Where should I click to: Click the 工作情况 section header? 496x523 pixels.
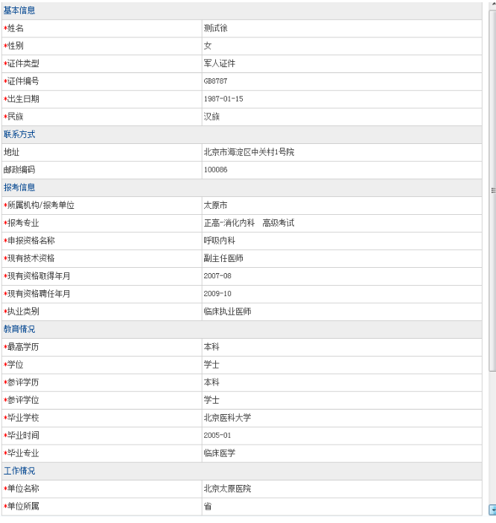(x=19, y=471)
